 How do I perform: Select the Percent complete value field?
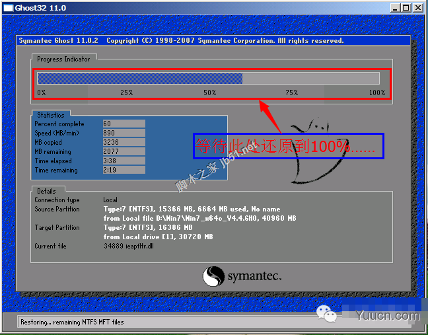coord(124,124)
